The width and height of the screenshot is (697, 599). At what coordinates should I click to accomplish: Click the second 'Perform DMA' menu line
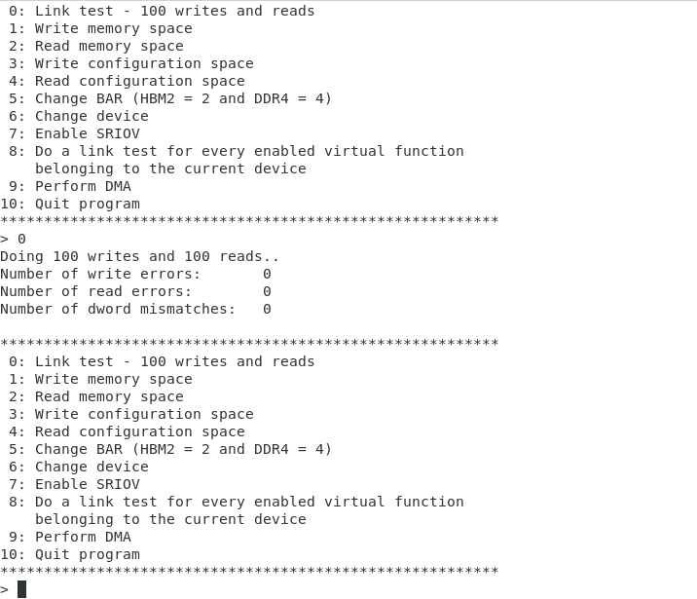(x=70, y=538)
